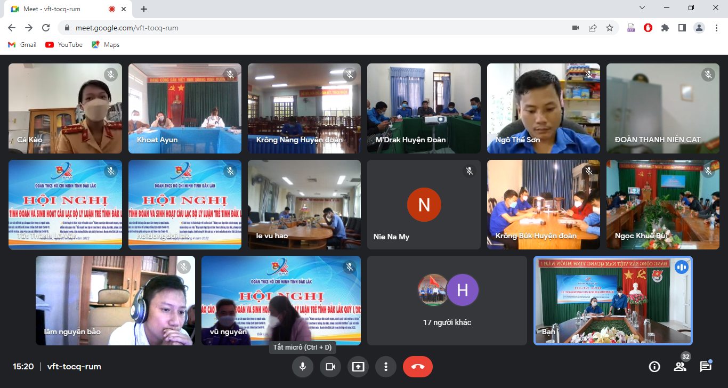Click the camera permission icon in address bar
Screen dimensions: 728x388
pos(575,27)
